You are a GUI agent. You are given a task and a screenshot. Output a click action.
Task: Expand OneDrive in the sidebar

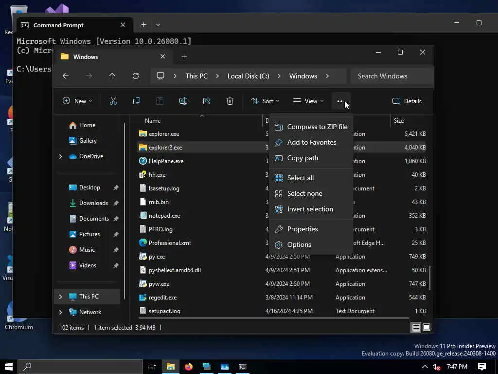click(60, 156)
